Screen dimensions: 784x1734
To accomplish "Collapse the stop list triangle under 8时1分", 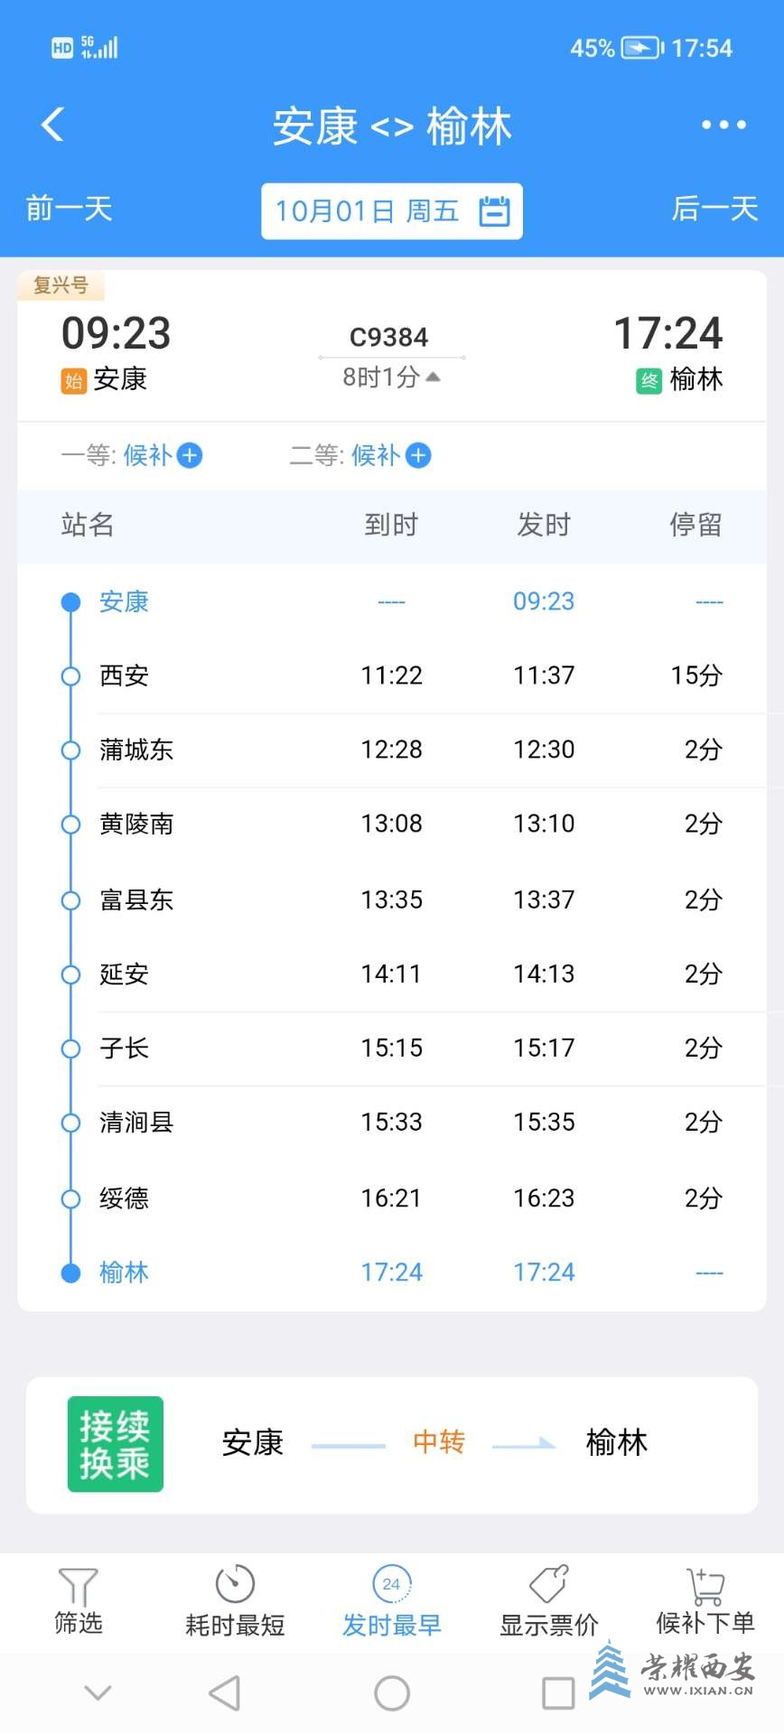I will pos(434,377).
